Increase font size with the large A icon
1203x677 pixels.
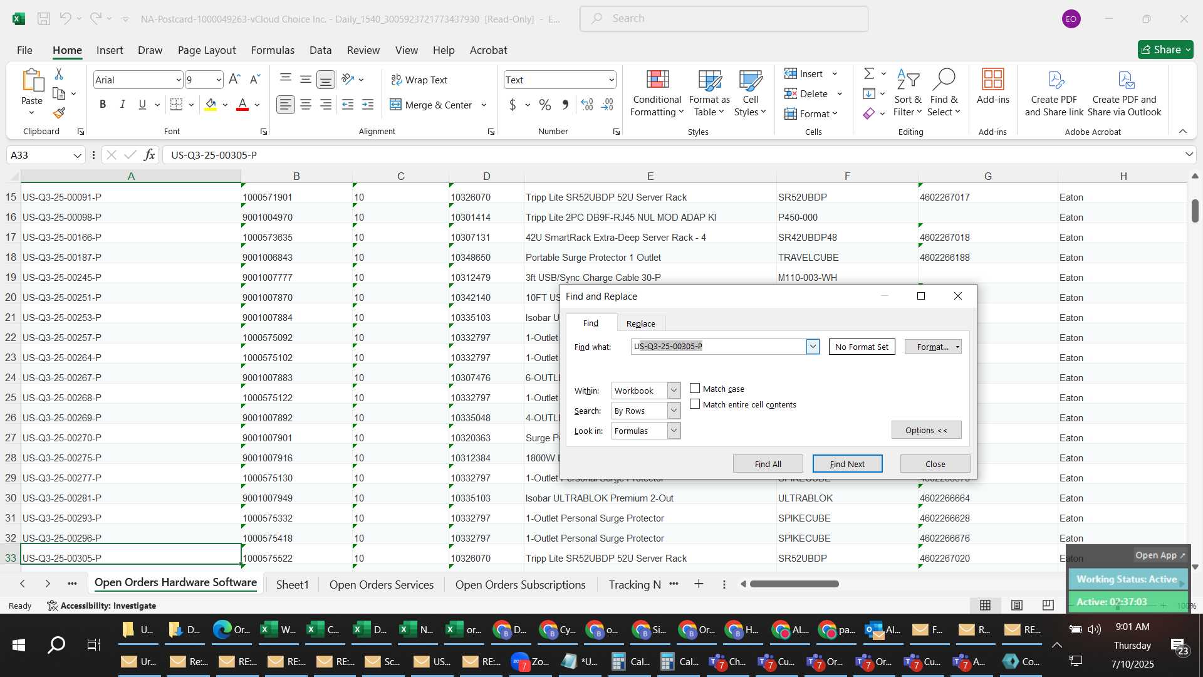pos(234,80)
